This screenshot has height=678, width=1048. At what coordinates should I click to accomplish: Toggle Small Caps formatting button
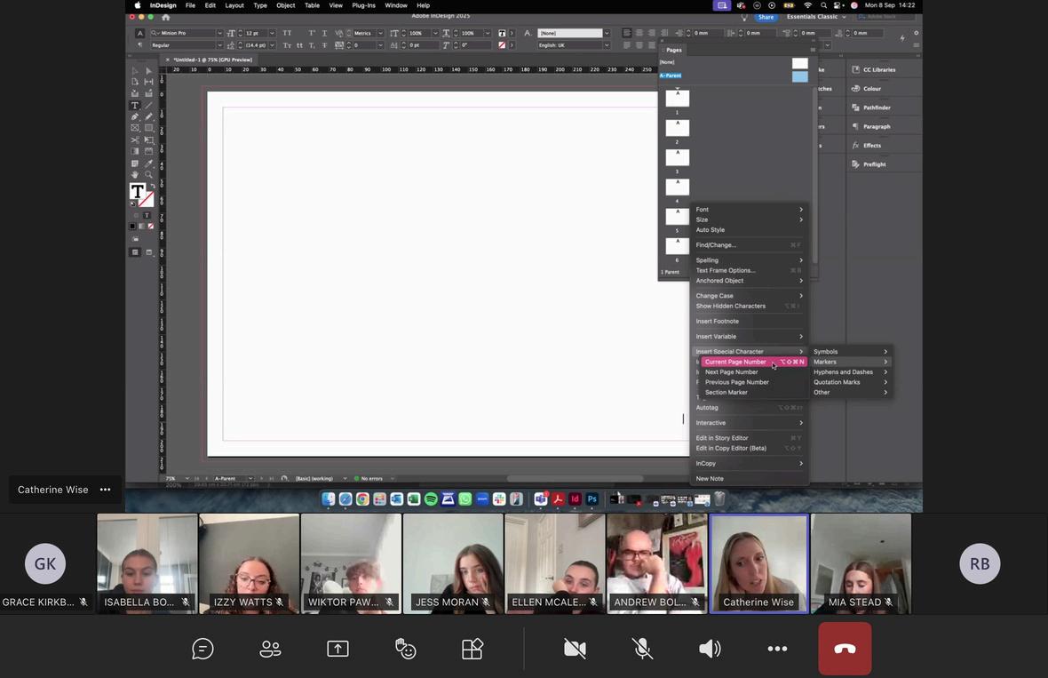click(x=288, y=44)
